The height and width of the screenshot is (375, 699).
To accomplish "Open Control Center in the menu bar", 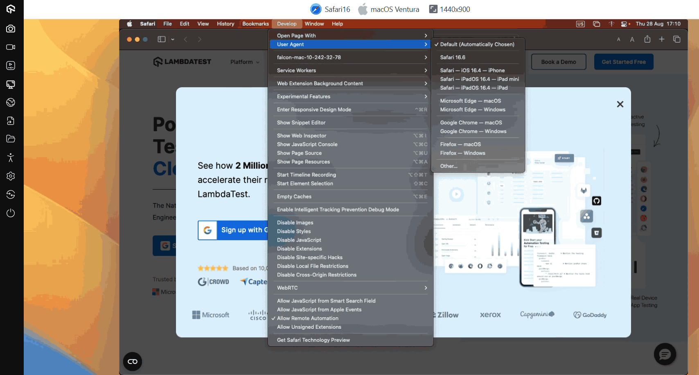I will pos(625,24).
